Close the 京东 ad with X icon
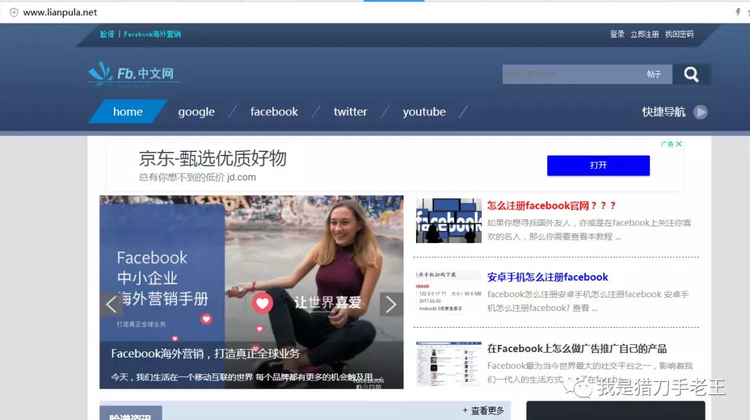The image size is (750, 420). coord(678,144)
